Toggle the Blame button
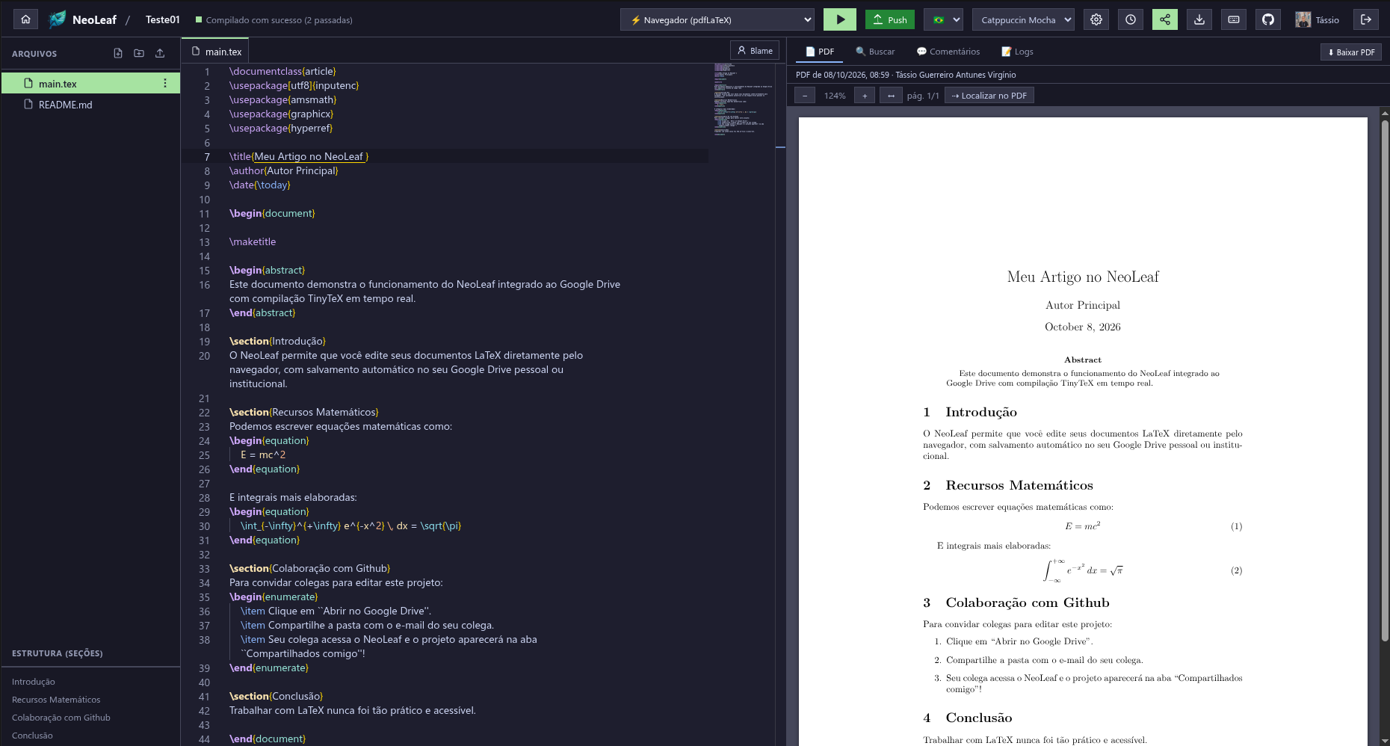1390x746 pixels. 755,51
